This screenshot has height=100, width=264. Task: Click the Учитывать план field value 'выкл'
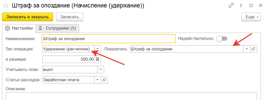pos(70,69)
